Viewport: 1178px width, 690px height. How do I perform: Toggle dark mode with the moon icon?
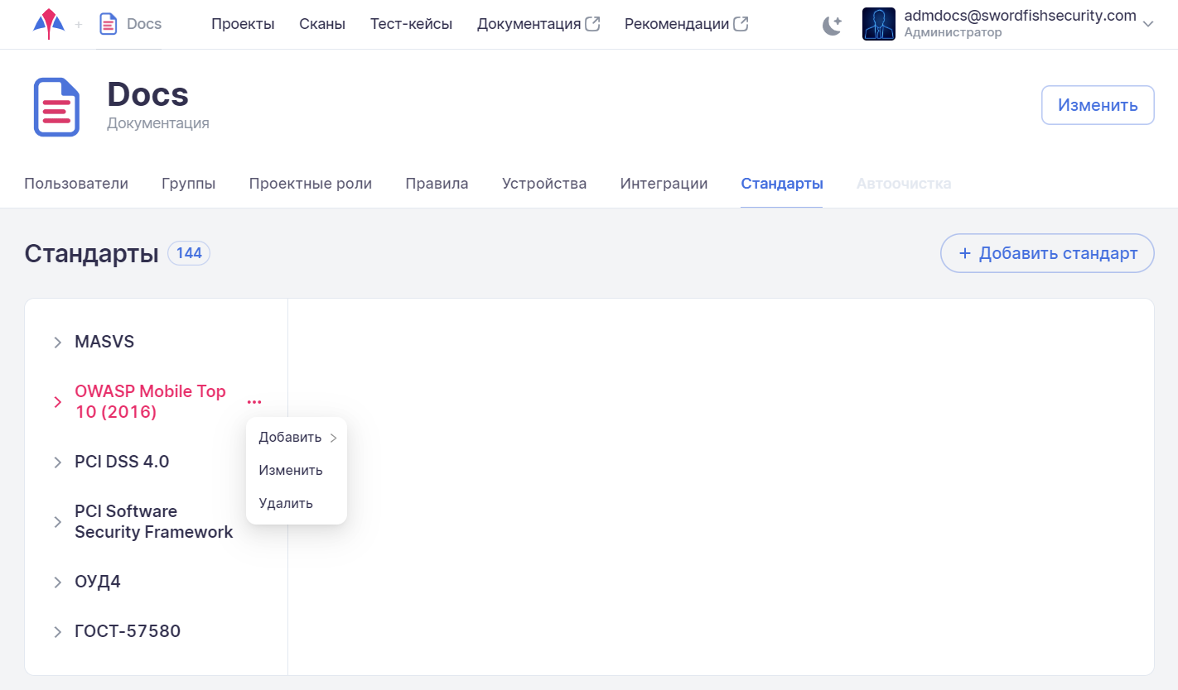click(832, 25)
